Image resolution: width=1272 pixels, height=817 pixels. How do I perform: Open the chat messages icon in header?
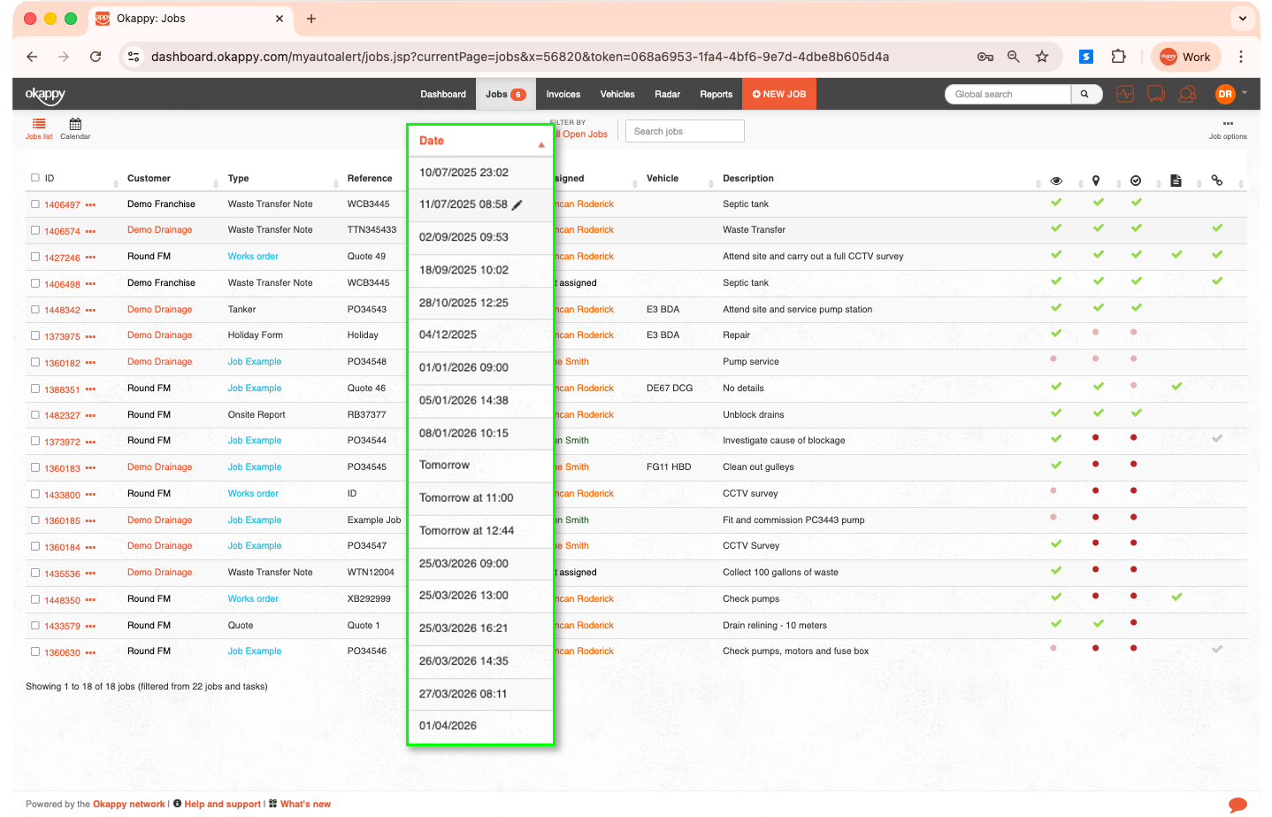tap(1156, 94)
